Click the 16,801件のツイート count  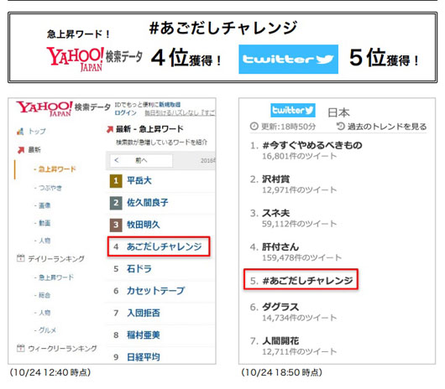300,156
